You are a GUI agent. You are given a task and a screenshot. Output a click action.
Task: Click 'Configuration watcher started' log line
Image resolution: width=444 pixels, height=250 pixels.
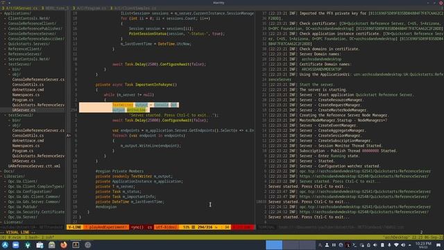325,166
